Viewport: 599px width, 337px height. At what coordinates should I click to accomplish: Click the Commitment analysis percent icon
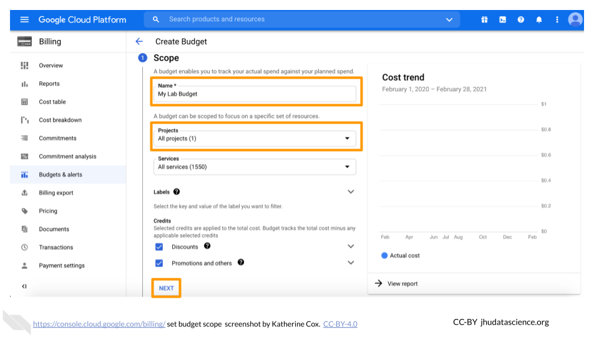point(24,156)
